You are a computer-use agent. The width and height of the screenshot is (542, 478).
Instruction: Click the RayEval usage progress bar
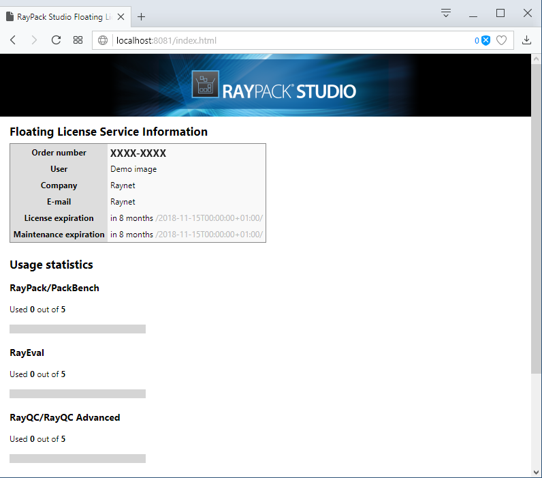[x=78, y=393]
